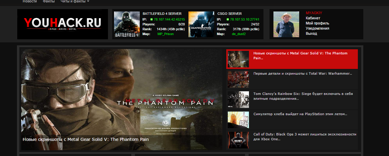Select the I Am Bread news thumbnail
The width and height of the screenshot is (389, 156).
(238, 120)
